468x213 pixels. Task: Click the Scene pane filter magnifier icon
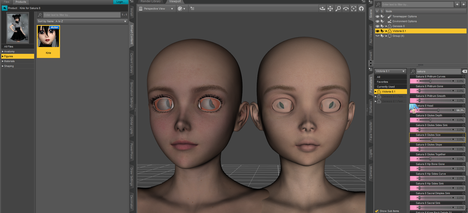pos(378,4)
